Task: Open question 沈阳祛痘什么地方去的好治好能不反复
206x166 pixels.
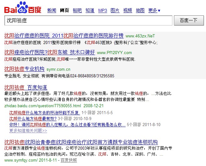Action: [45, 113]
